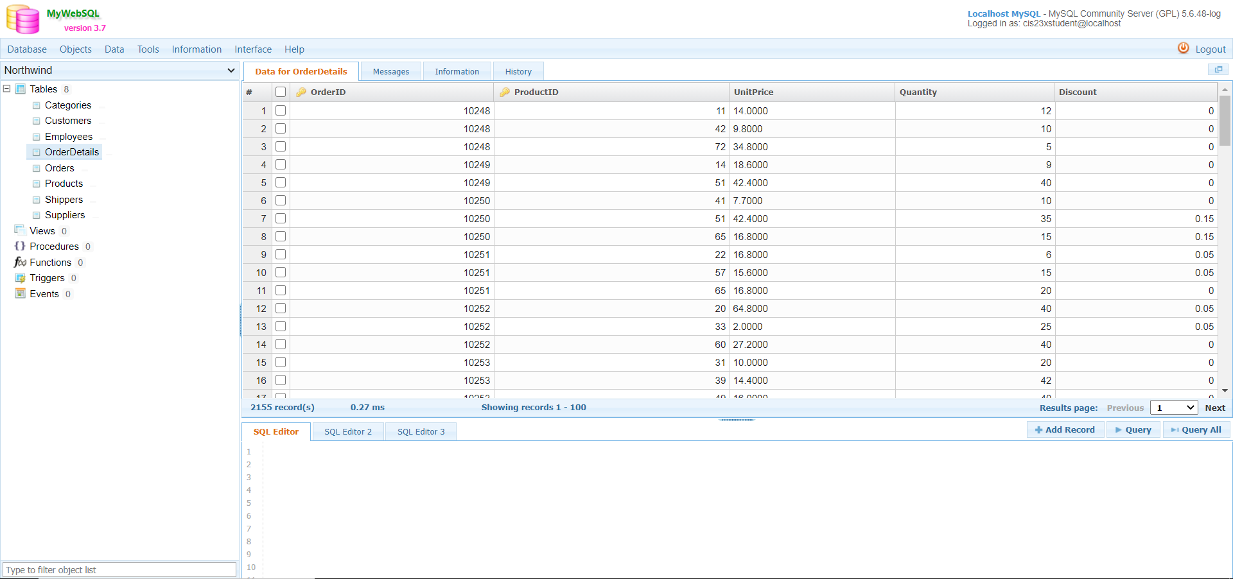The height and width of the screenshot is (579, 1233).
Task: Click line 1 of the SQL editor
Action: coord(747,452)
